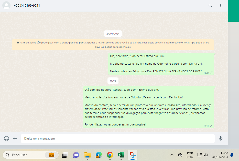Open the volume control in system tray
This screenshot has width=239, height=161.
pyautogui.click(x=206, y=155)
